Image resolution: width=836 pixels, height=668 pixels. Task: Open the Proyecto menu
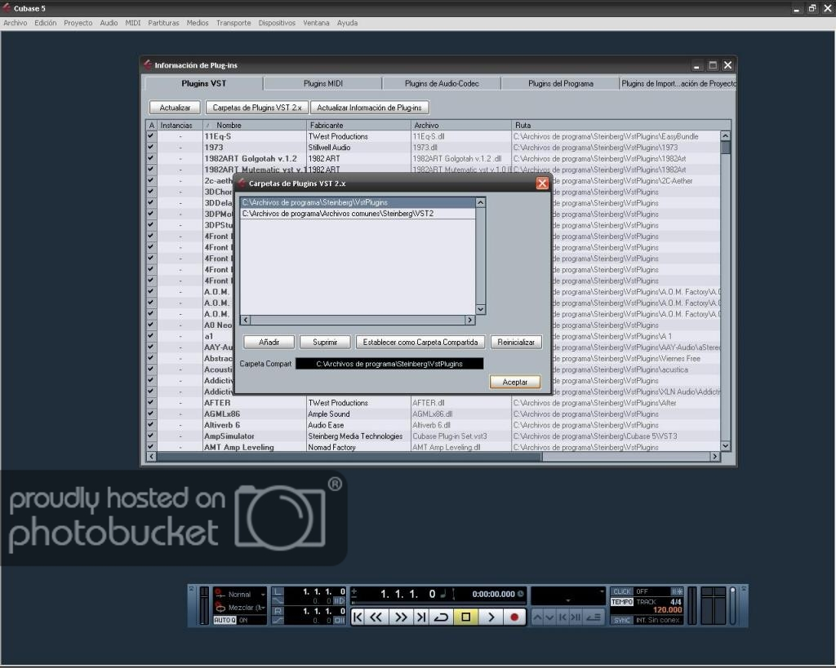78,23
